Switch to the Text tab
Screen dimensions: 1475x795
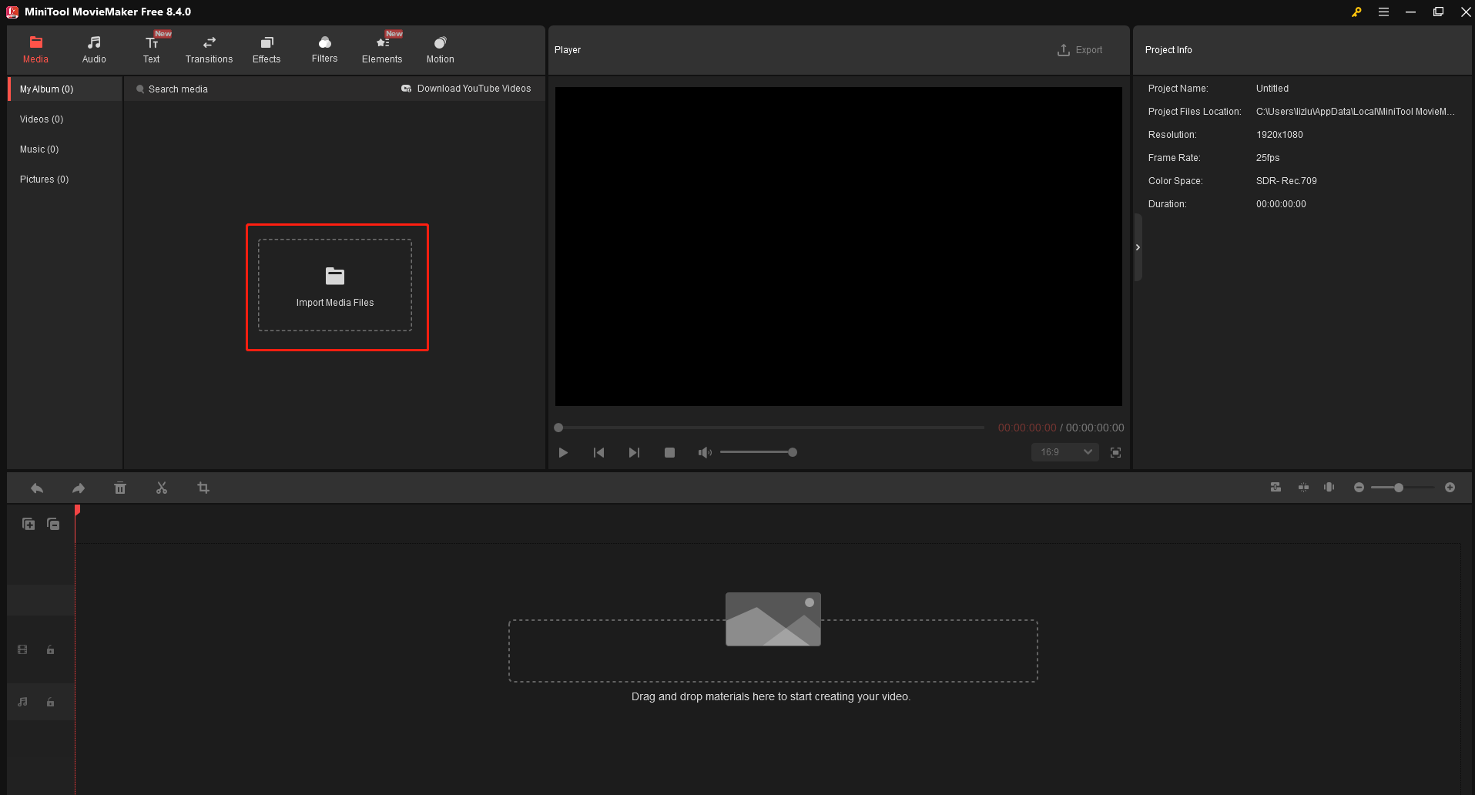click(151, 49)
